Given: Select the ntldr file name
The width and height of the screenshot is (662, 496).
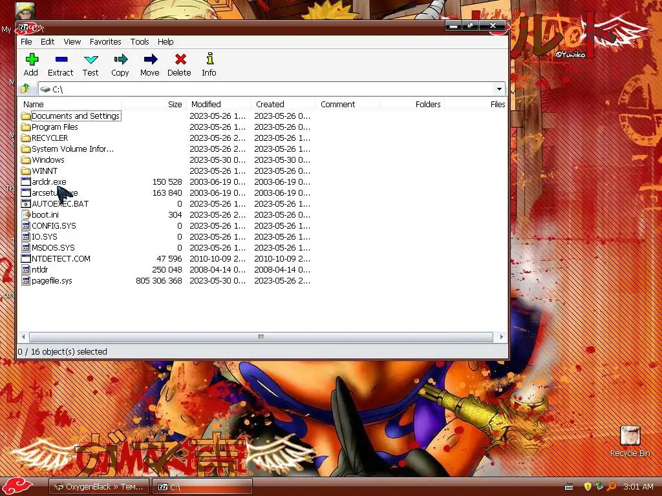Looking at the screenshot, I should click(39, 269).
